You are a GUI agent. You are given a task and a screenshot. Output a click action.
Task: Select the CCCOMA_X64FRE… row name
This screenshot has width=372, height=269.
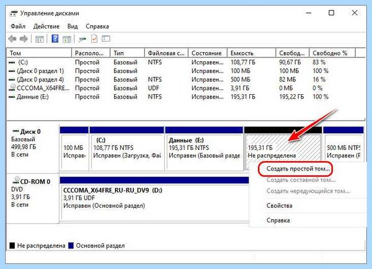[43, 88]
